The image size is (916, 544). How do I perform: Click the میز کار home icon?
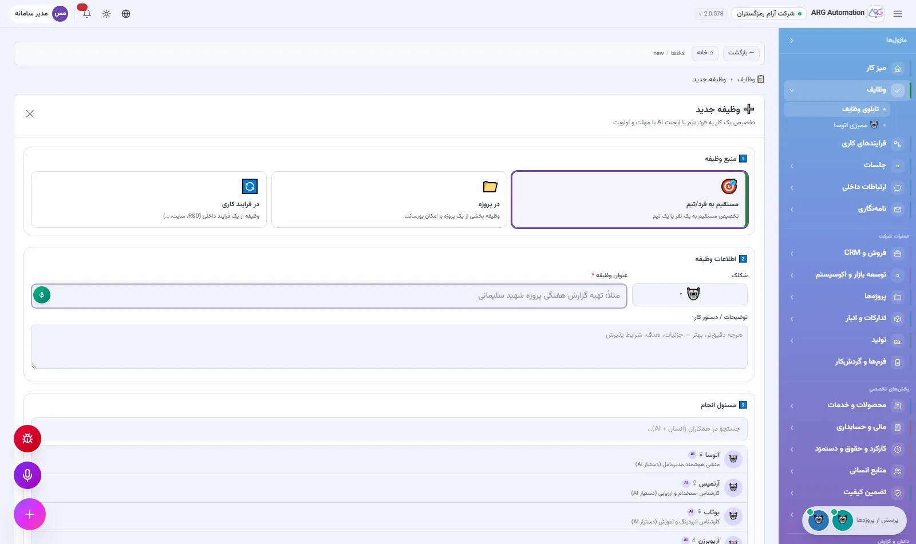click(x=897, y=69)
